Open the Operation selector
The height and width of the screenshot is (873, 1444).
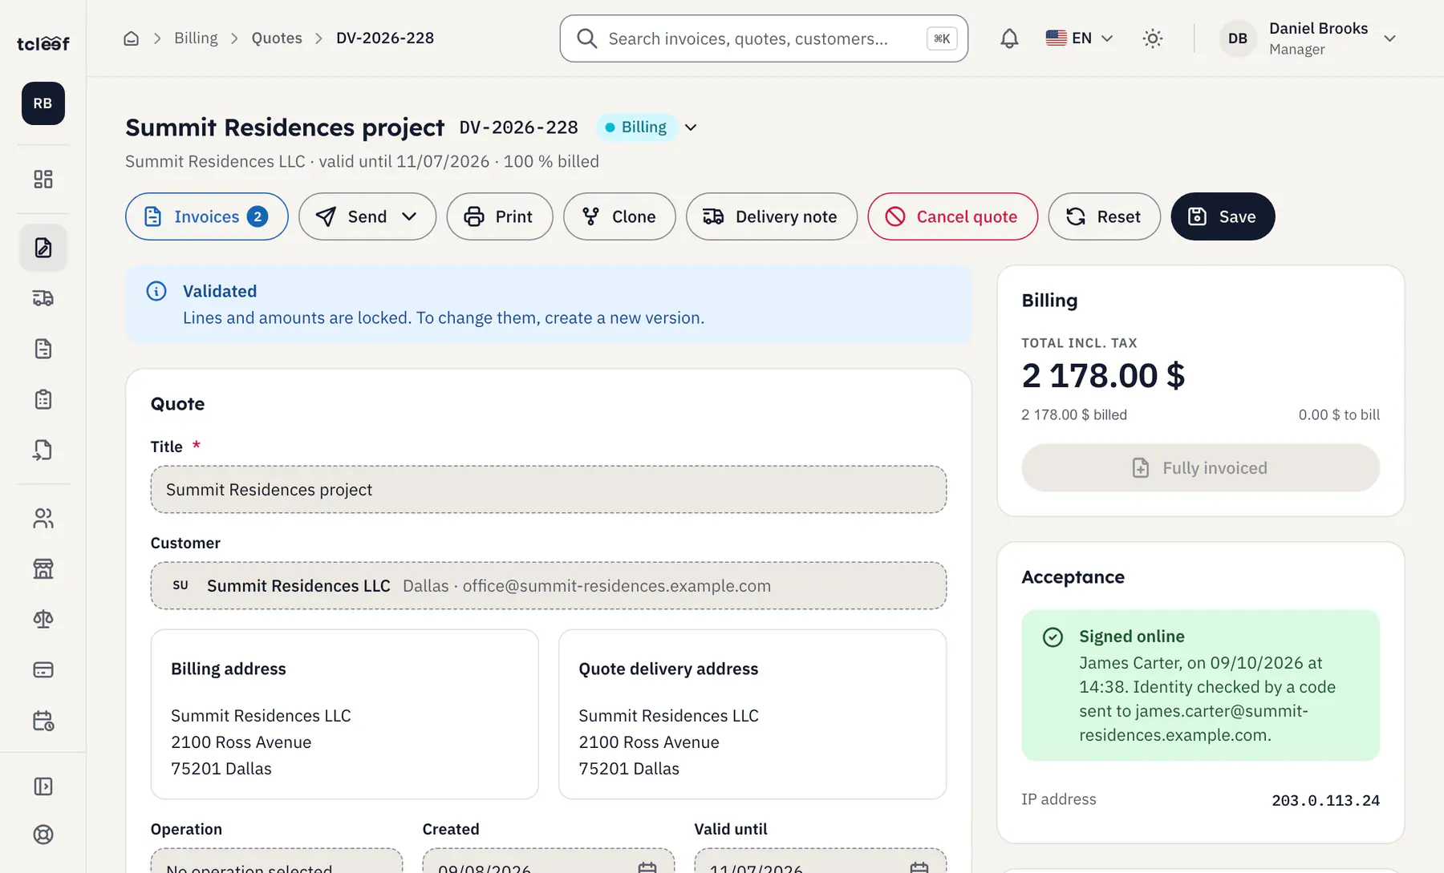277,861
